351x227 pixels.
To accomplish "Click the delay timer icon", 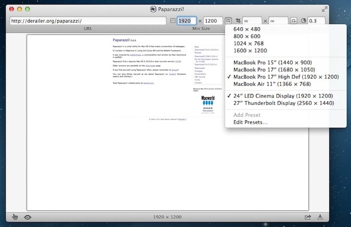I will coord(303,21).
